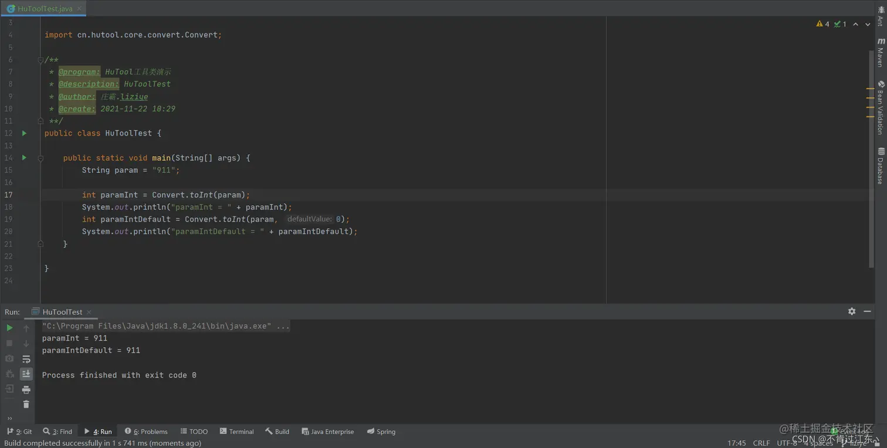Click the green typo count indicator
Viewport: 887px width, 448px height.
(841, 24)
